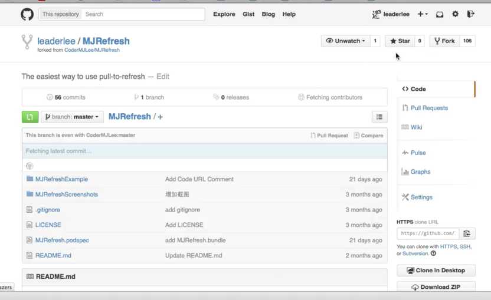Open leaderlee owner link in title
The image size is (491, 300).
pyautogui.click(x=57, y=41)
